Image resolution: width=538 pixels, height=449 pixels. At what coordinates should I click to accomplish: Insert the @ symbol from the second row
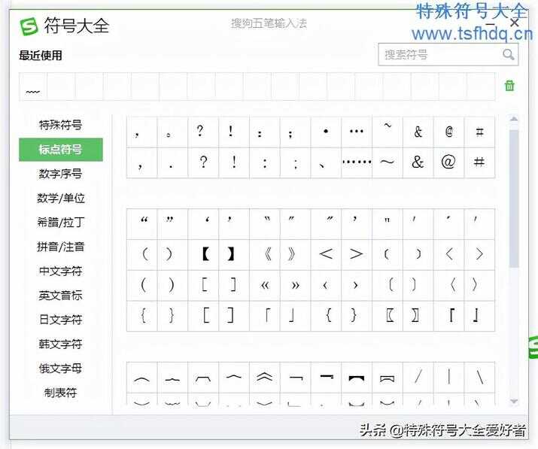[448, 162]
